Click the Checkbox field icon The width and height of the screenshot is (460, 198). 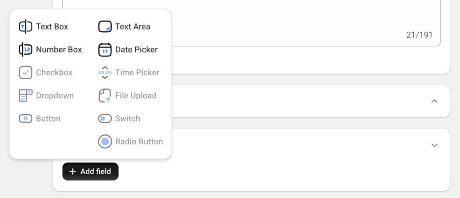(x=26, y=73)
